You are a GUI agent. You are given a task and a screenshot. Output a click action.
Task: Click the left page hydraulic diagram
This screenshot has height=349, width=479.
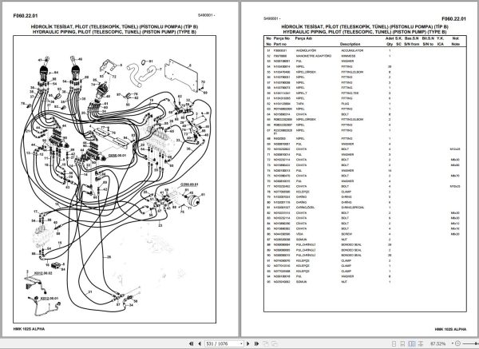pyautogui.click(x=114, y=179)
